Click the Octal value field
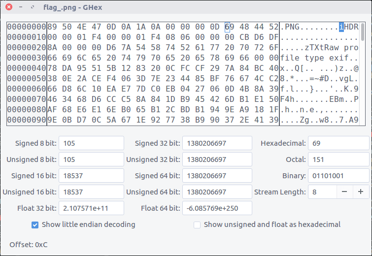 tap(338, 160)
